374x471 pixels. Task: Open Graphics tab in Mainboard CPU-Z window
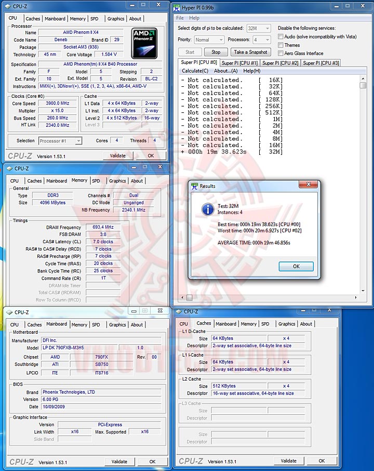tap(117, 325)
